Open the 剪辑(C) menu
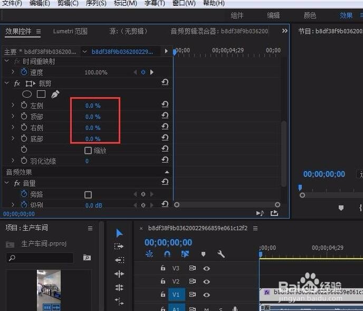 tap(68, 3)
